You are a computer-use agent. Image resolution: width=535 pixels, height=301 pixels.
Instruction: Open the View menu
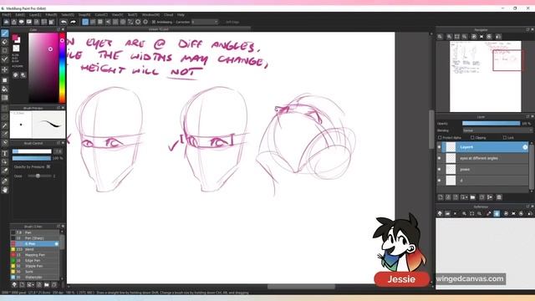pyautogui.click(x=117, y=15)
